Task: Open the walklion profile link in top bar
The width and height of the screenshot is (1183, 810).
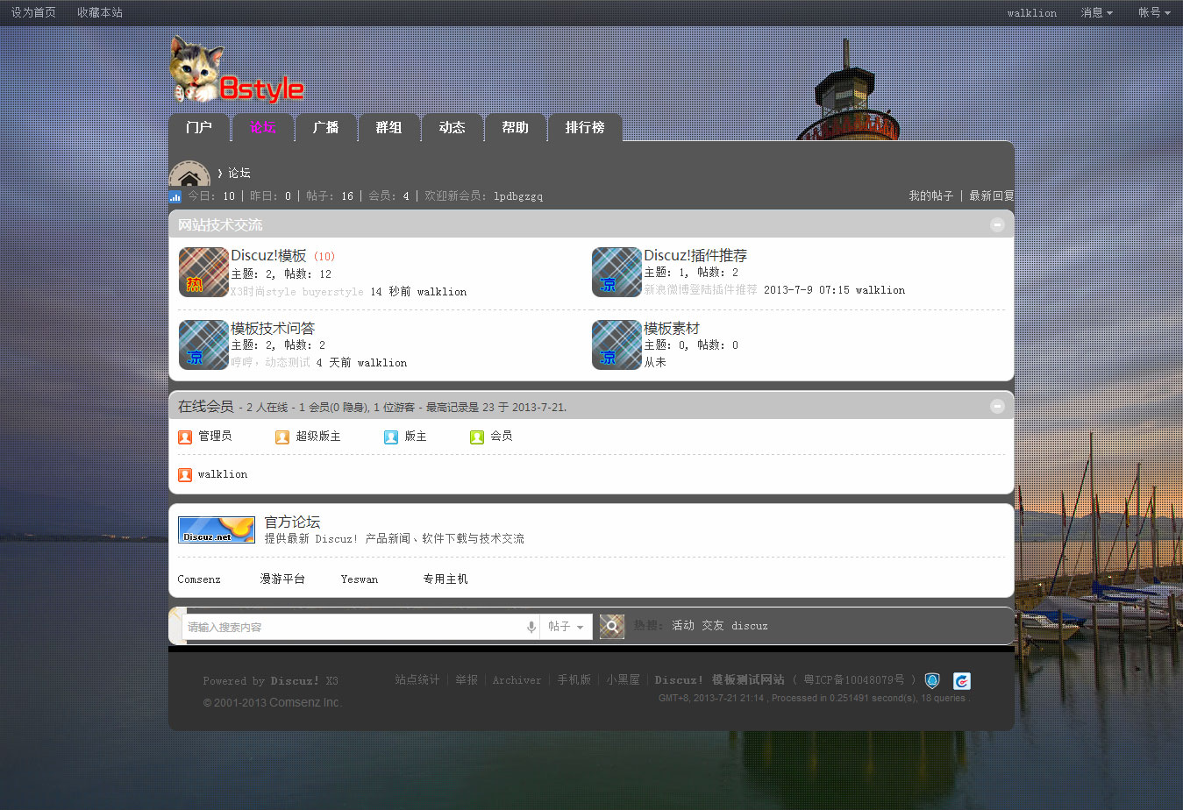Action: pyautogui.click(x=1032, y=13)
